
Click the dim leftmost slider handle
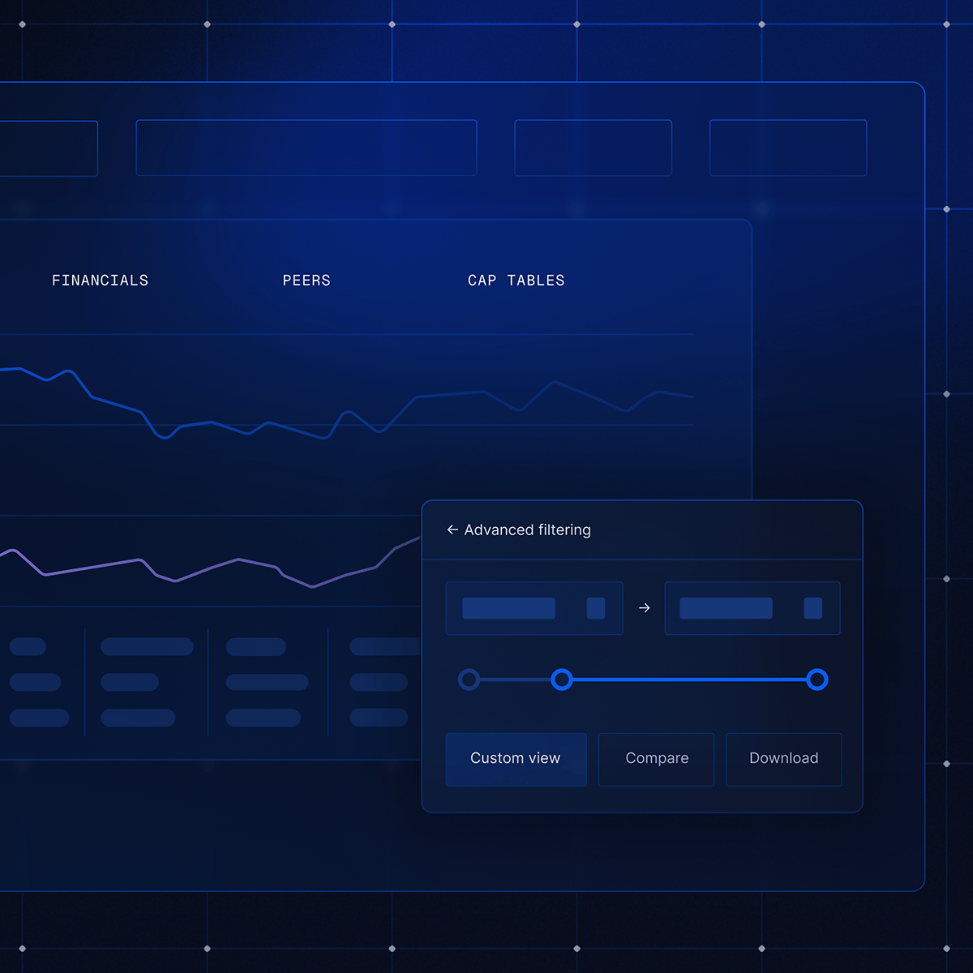click(x=469, y=679)
